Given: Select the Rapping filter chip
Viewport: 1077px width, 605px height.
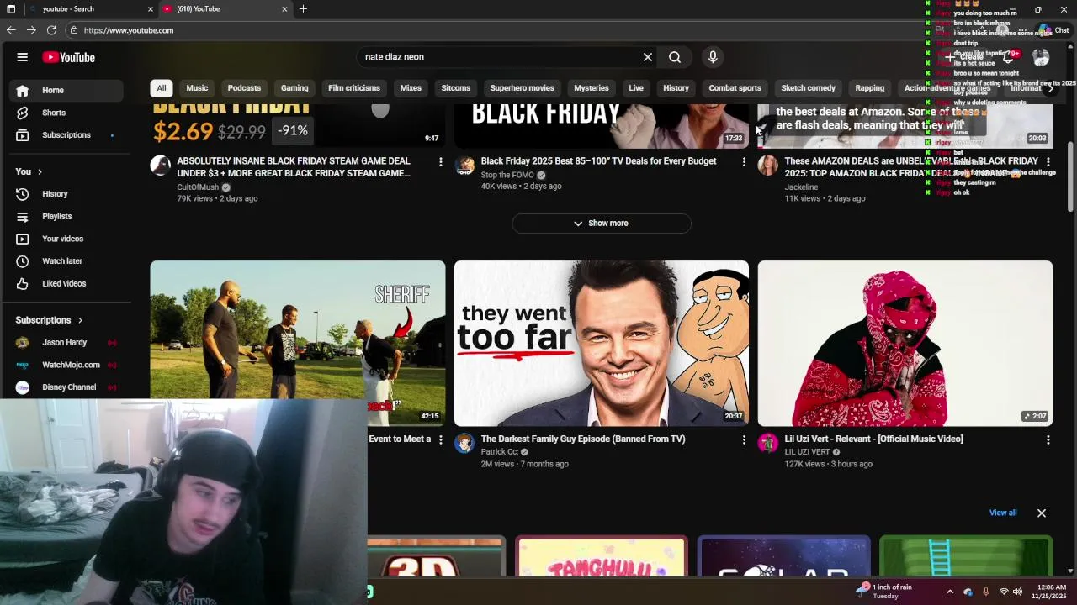Looking at the screenshot, I should [x=870, y=88].
